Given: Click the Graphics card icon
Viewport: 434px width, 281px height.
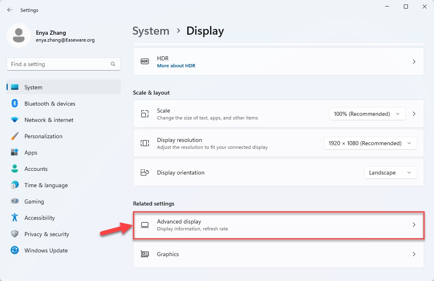Looking at the screenshot, I should (145, 254).
